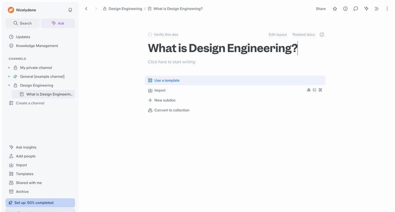The width and height of the screenshot is (395, 212).
Task: Open the doc info icon
Action: [x=345, y=9]
